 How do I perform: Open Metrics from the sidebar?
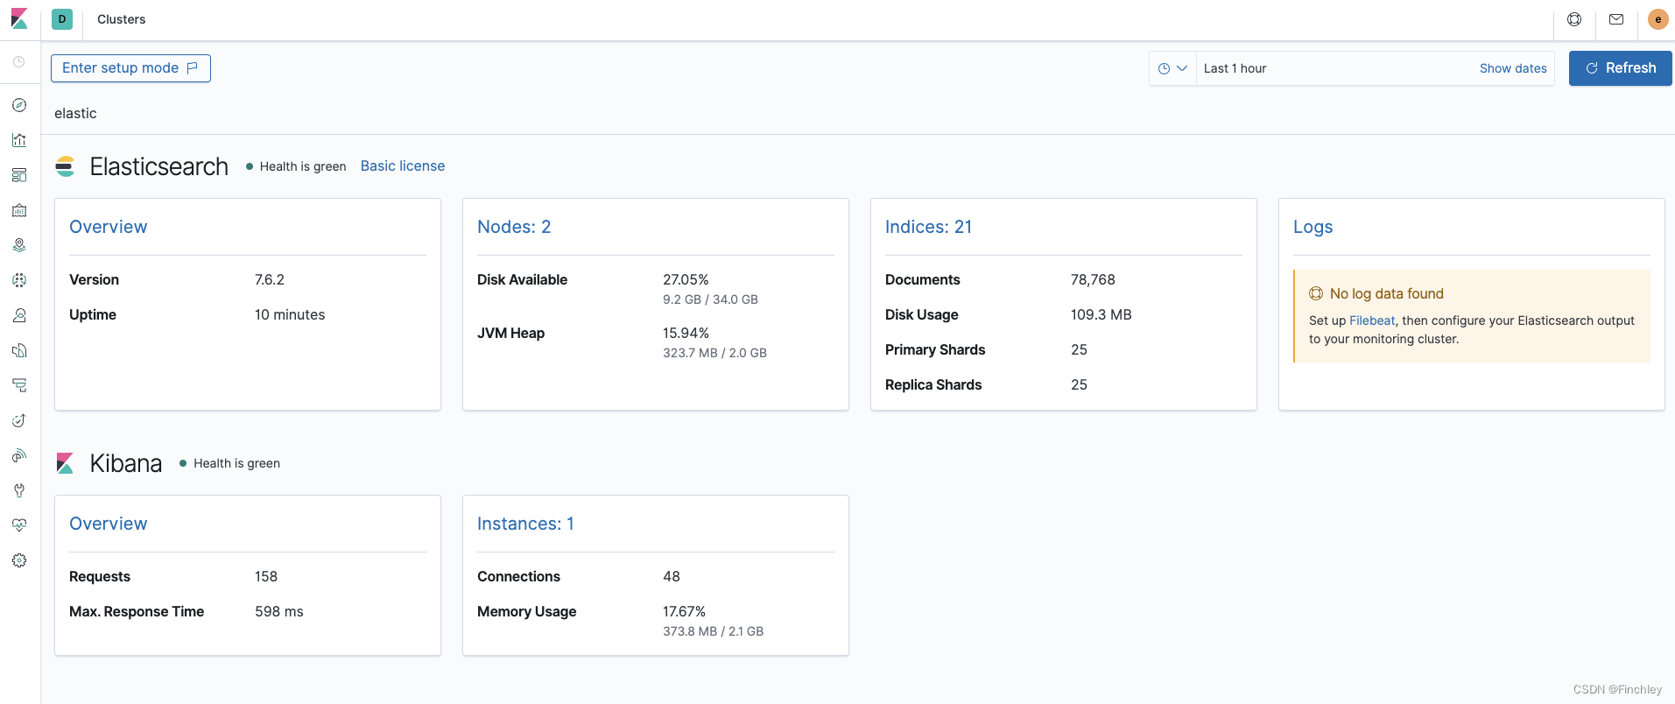[x=19, y=315]
